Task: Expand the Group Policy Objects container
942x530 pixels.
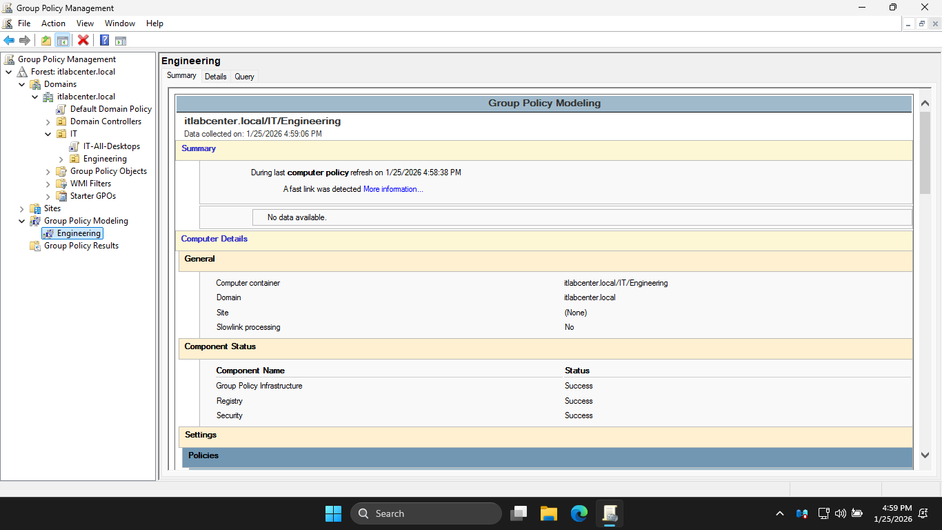Action: (48, 171)
